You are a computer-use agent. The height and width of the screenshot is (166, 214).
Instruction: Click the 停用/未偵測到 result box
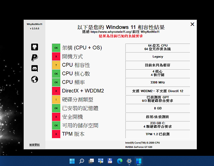[x=158, y=117]
